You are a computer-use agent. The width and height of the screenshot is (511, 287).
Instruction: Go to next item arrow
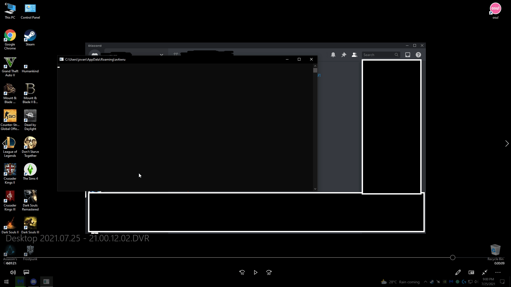pos(507,143)
